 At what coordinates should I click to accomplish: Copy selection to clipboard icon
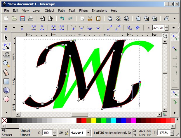[x=82, y=18]
